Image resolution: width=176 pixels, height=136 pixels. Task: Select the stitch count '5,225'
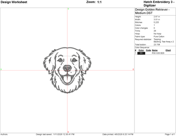pyautogui.click(x=156, y=22)
